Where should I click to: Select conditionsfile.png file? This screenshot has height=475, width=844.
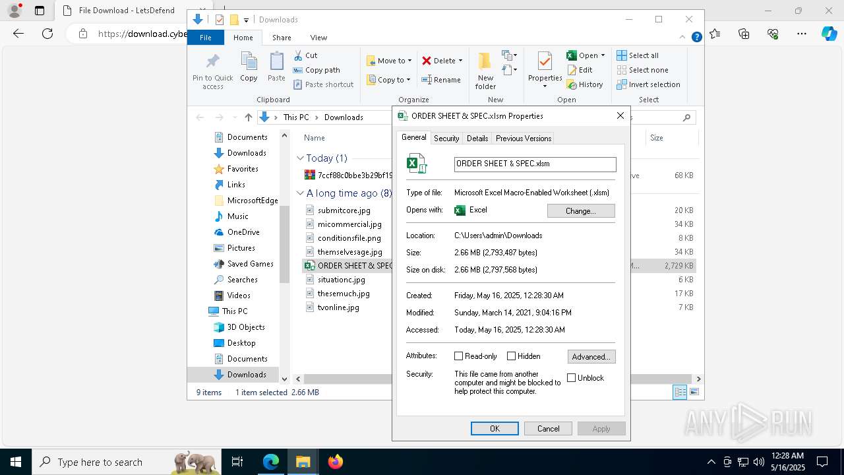349,238
